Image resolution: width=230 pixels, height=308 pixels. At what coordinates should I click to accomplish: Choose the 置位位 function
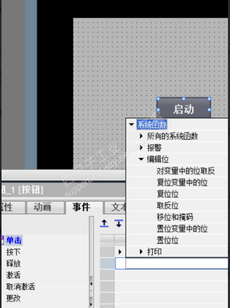coord(168,240)
